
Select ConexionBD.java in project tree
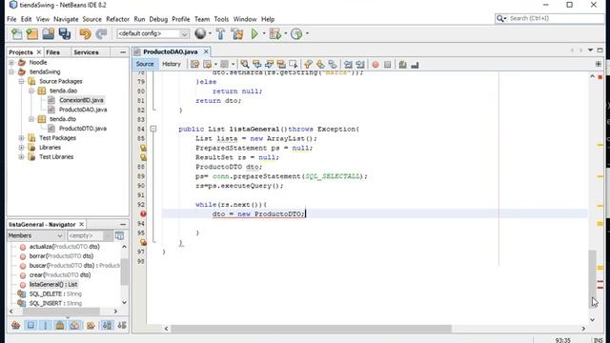coord(81,100)
